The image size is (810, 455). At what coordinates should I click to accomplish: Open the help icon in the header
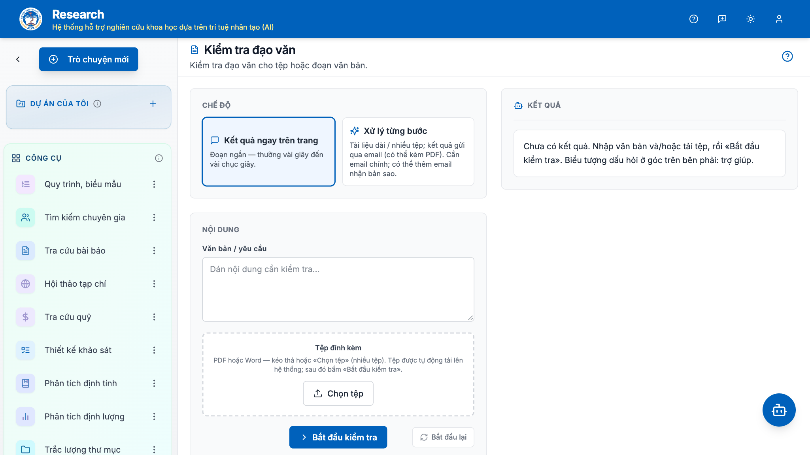coord(694,19)
